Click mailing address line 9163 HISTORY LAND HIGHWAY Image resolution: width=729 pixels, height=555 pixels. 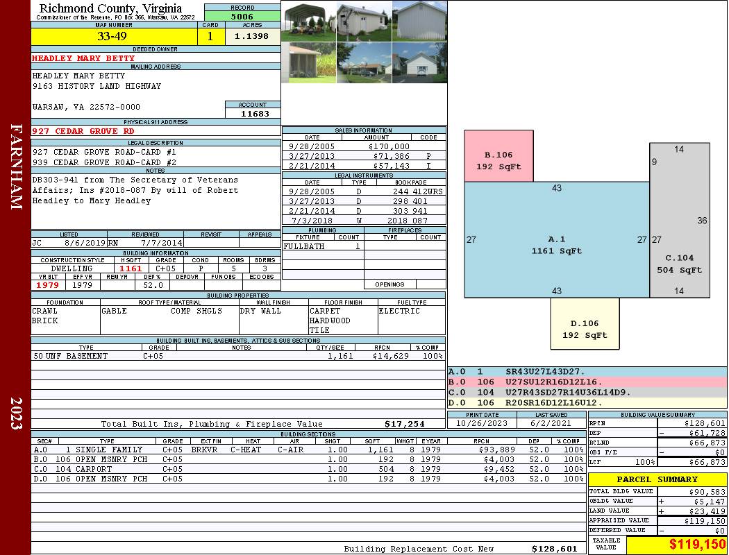[97, 86]
